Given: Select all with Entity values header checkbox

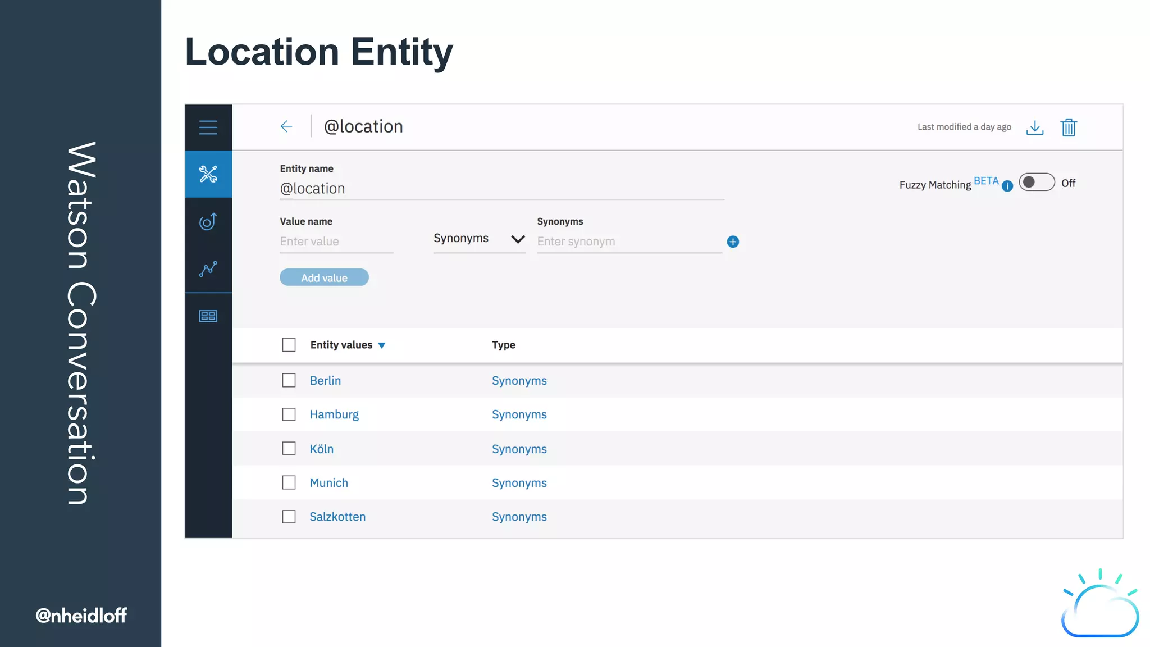Looking at the screenshot, I should tap(289, 345).
